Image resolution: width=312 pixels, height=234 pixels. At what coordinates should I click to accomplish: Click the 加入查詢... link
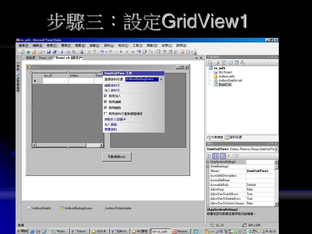coord(112,125)
